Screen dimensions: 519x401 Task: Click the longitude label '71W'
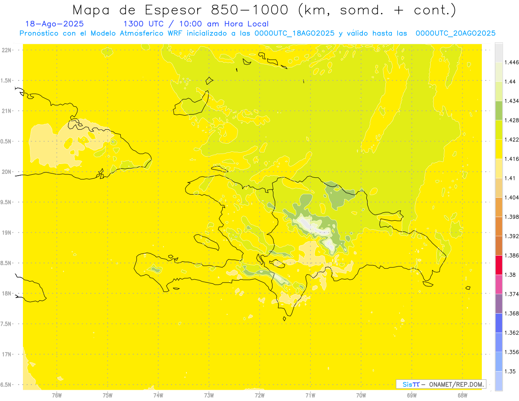click(310, 395)
